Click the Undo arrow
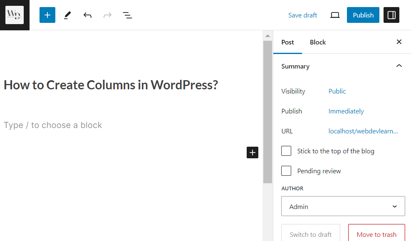The height and width of the screenshot is (241, 411). [x=87, y=15]
